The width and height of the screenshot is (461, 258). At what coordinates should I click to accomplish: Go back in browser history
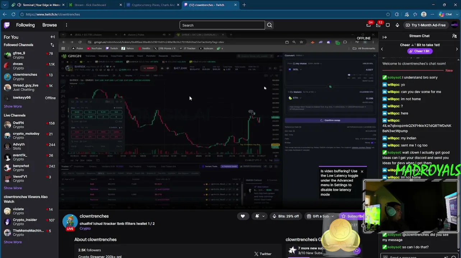click(4, 14)
